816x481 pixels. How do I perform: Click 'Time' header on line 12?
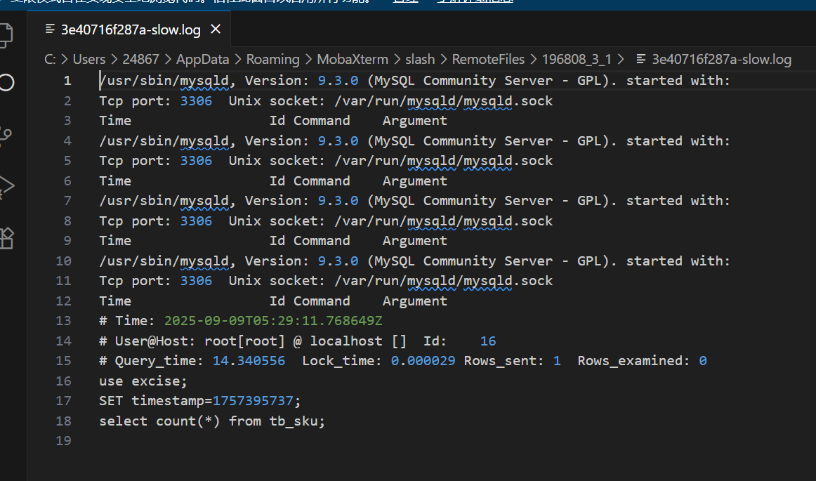coord(115,301)
